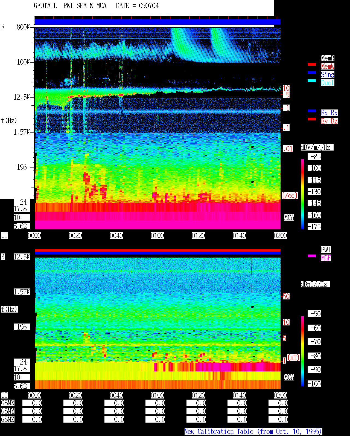Click the 12.5K label on the E panel
Viewport: 350px width, 436px height.
[22, 97]
